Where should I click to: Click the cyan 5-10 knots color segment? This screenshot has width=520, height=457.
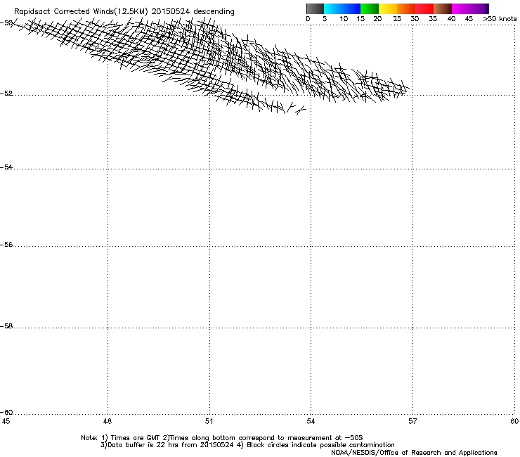(x=333, y=8)
